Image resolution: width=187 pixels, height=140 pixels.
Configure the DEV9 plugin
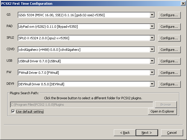click(169, 84)
